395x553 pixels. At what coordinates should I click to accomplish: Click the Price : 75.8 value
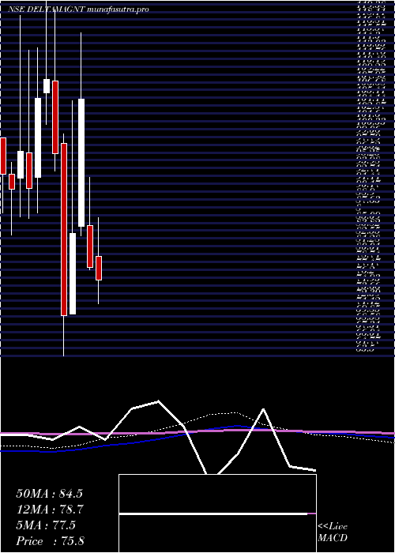click(50, 541)
